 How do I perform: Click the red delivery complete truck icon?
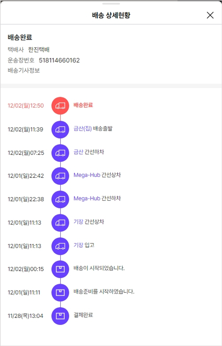[60, 106]
